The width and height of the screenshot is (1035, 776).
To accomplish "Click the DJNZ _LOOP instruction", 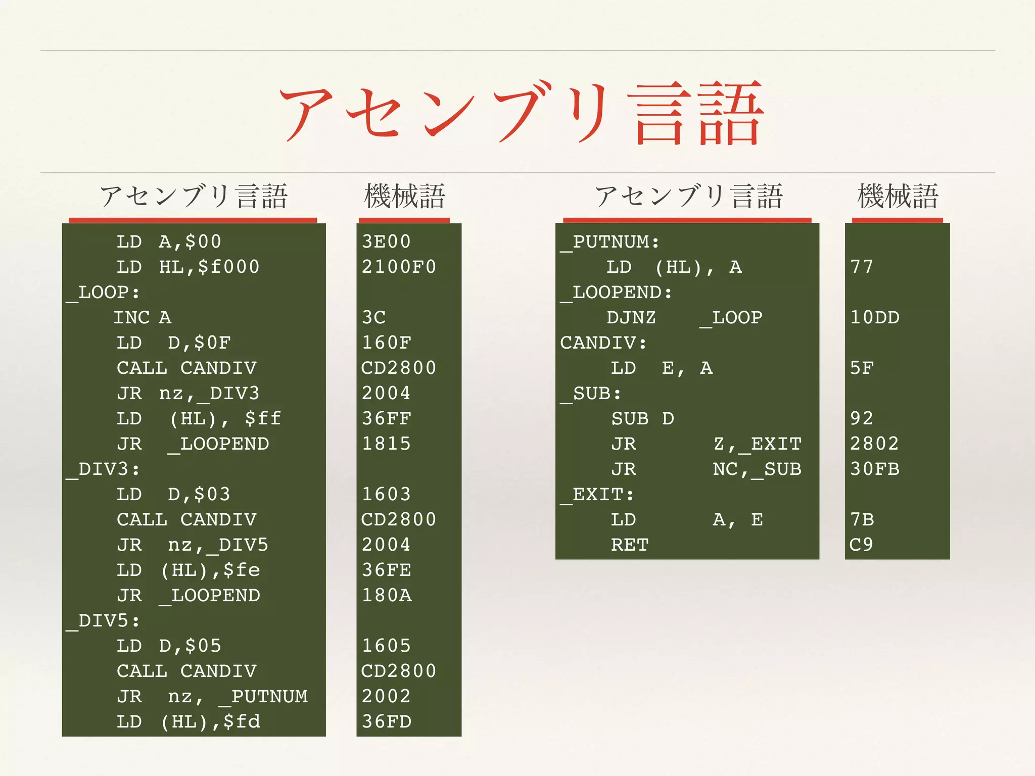I will point(684,318).
